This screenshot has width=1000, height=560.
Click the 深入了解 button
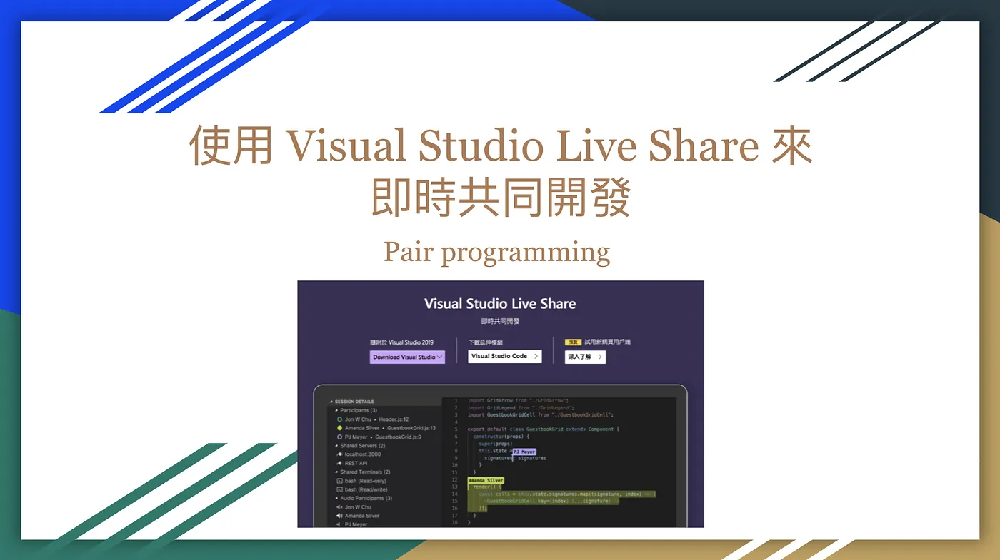click(585, 357)
